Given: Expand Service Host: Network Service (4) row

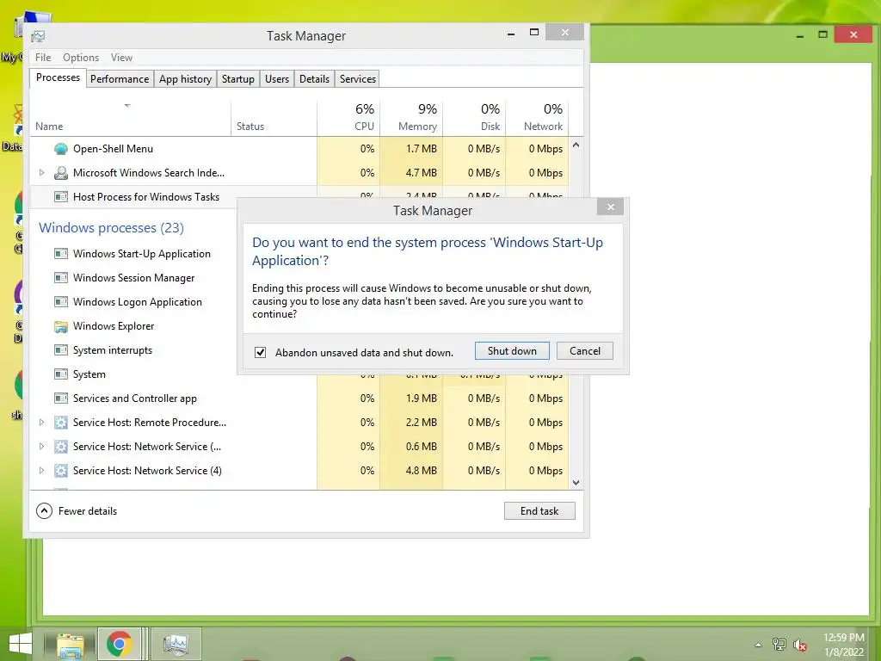Looking at the screenshot, I should (x=41, y=471).
